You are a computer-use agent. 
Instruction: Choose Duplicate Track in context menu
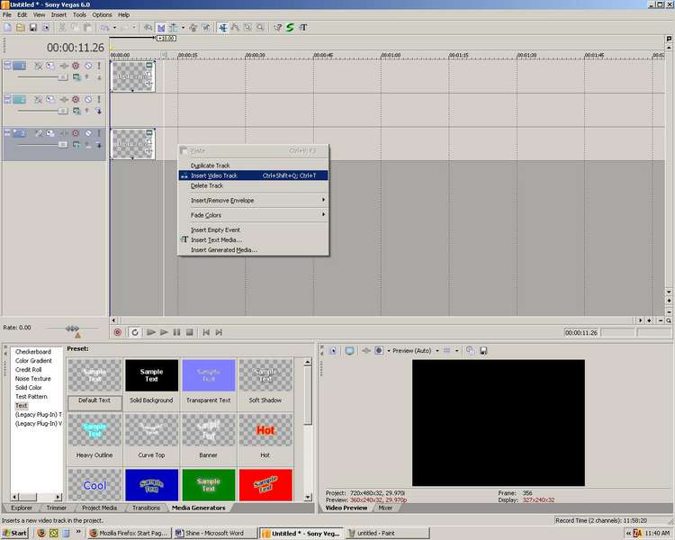click(253, 166)
